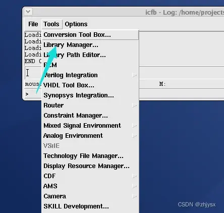Open Display Resource Manager...
224x213 pixels.
pos(90,166)
